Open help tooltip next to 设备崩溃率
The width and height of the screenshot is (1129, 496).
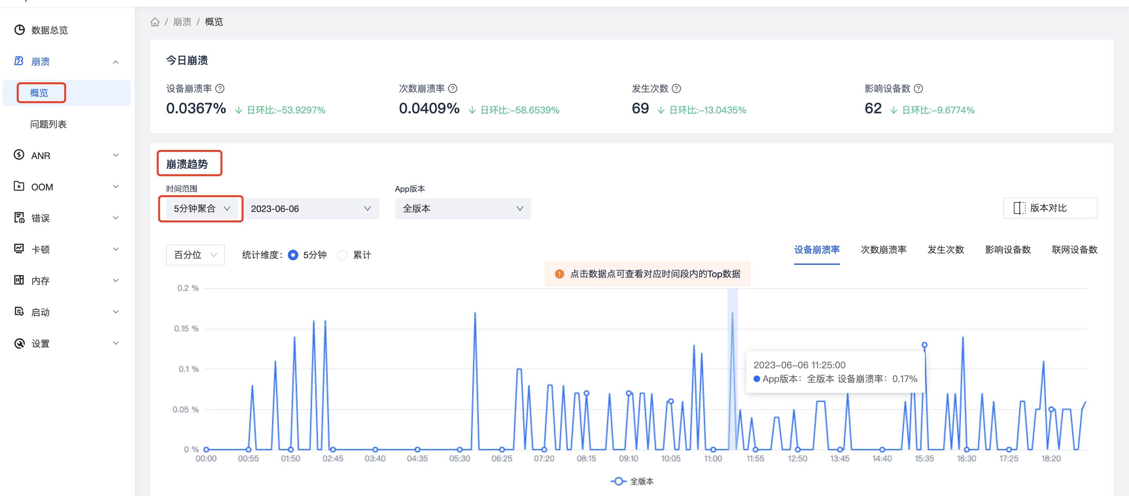pos(220,89)
